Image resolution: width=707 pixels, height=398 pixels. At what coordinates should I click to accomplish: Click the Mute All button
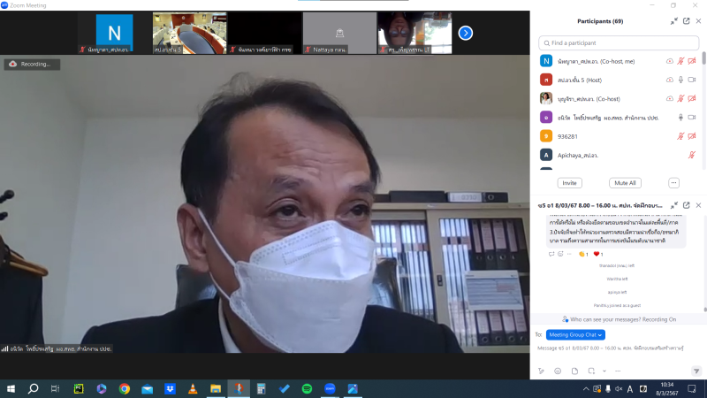coord(625,183)
